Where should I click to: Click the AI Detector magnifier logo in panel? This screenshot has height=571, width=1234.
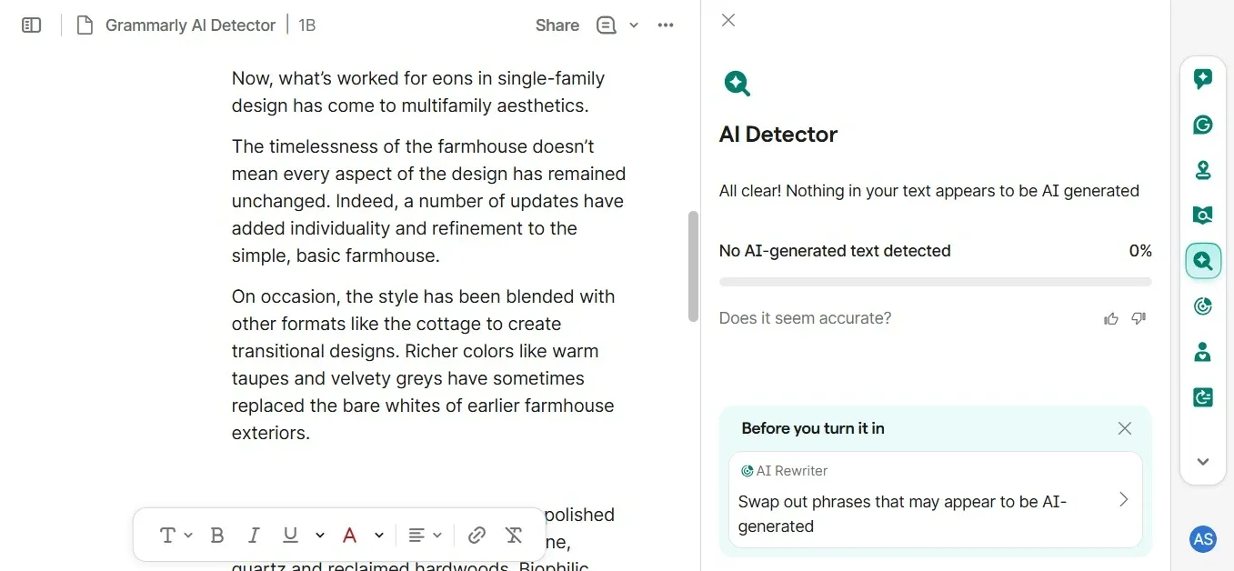pyautogui.click(x=737, y=84)
